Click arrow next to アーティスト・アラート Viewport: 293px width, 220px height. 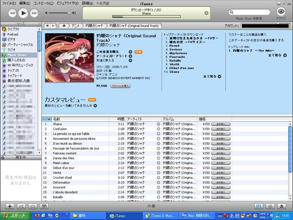130,56
